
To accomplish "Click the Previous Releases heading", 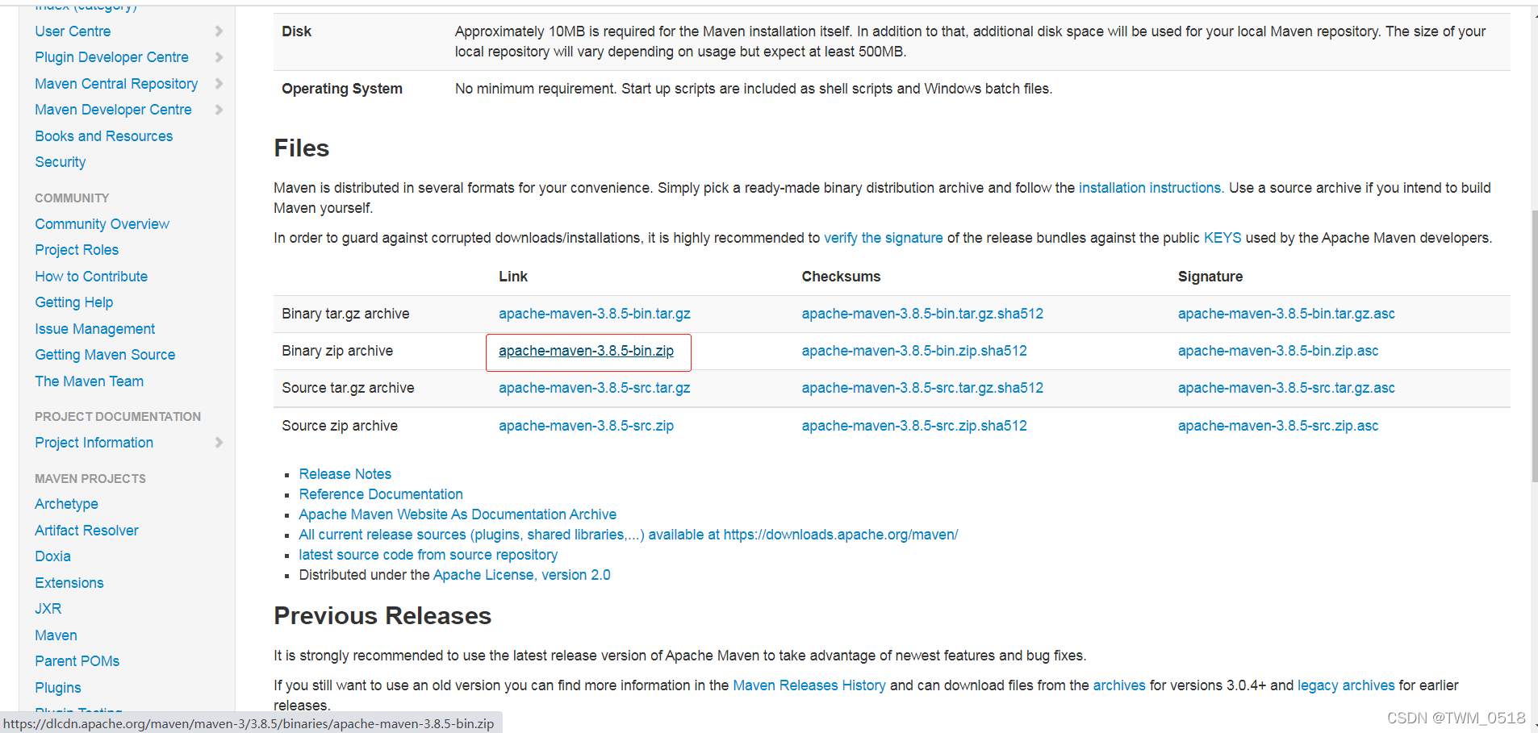I will point(382,616).
